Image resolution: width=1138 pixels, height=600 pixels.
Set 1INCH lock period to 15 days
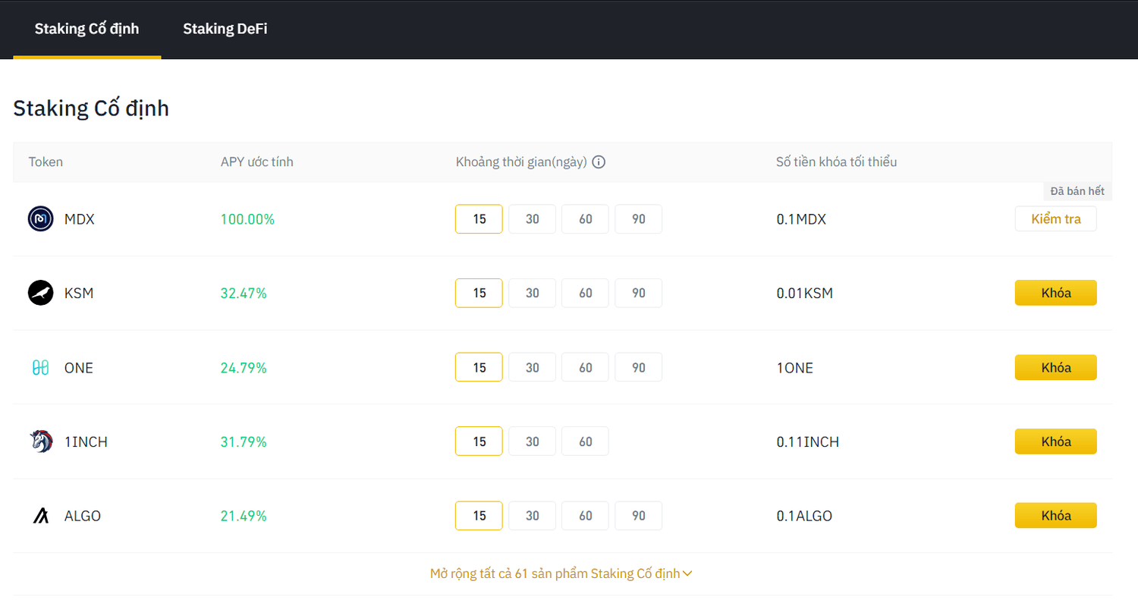click(479, 441)
